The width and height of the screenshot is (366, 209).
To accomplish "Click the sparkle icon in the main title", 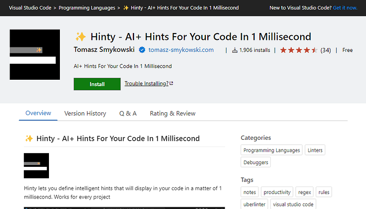I will [81, 37].
